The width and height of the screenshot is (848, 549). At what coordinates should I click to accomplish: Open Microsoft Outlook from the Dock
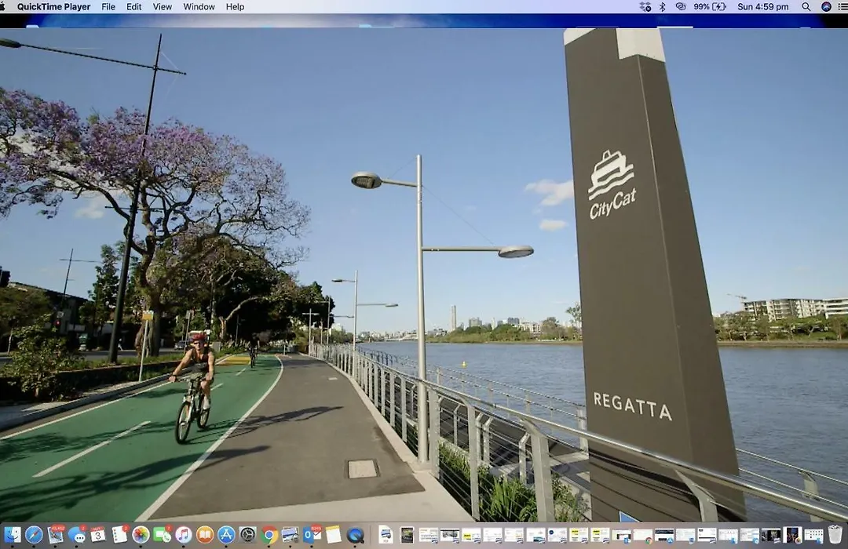click(312, 535)
